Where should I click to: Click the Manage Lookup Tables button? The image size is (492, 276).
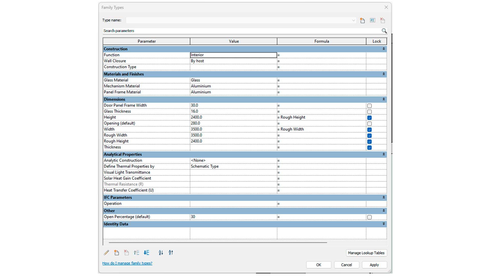(366, 253)
